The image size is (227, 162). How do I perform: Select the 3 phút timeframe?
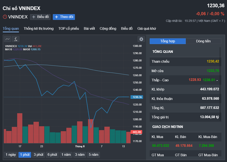tap(38, 155)
